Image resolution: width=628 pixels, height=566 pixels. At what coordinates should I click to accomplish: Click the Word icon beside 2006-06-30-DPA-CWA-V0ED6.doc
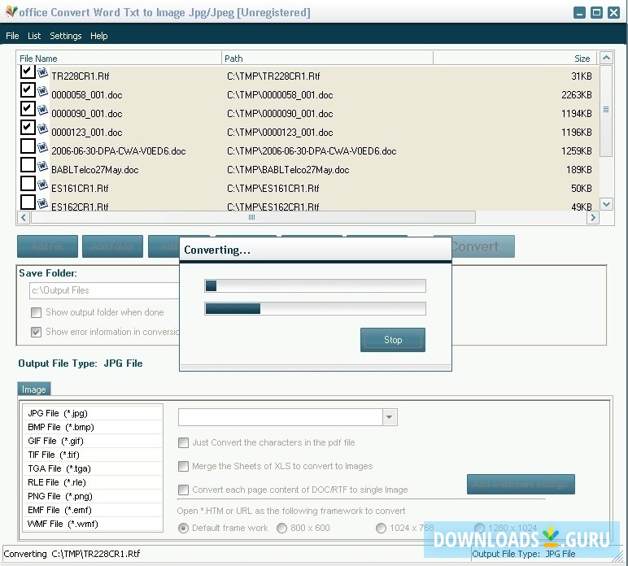pos(42,147)
